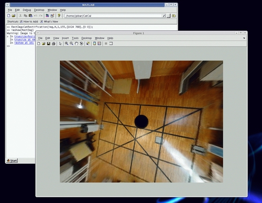Select the Zoom Out tool in Figure 1
Screen dimensions: 262x203
pos(71,43)
